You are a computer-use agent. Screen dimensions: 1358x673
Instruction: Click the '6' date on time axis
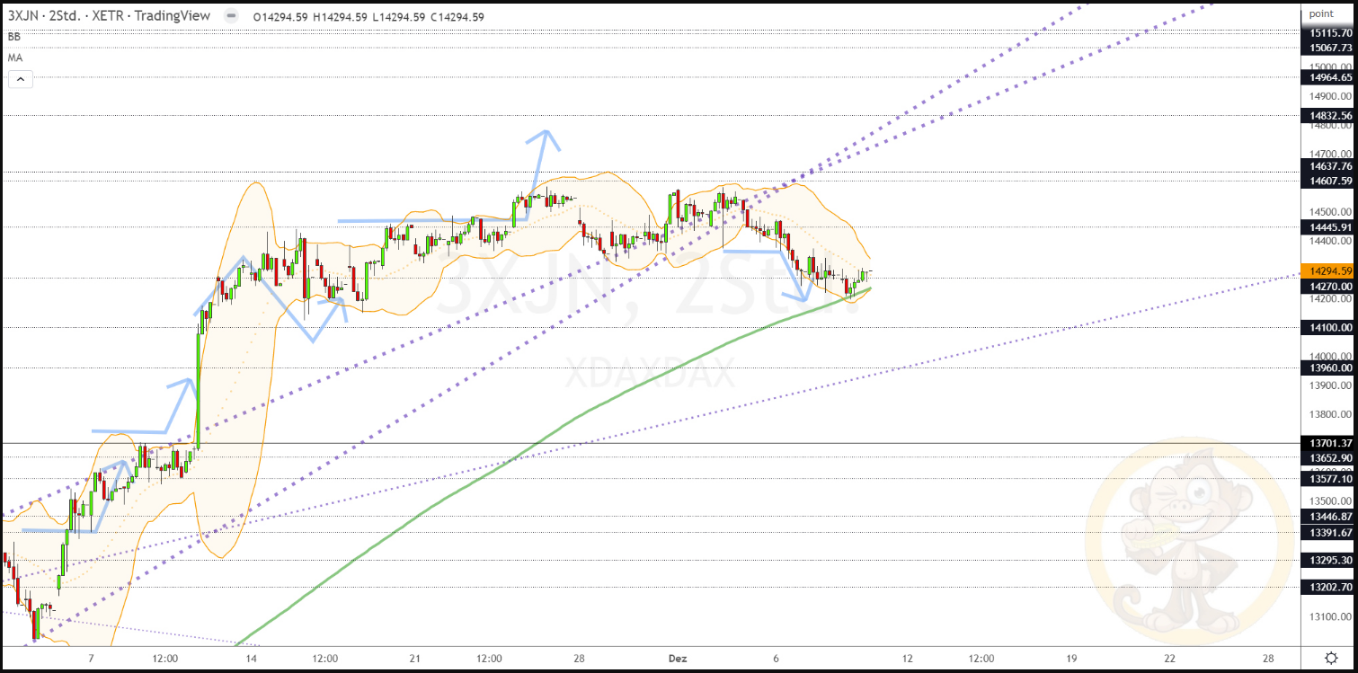776,658
